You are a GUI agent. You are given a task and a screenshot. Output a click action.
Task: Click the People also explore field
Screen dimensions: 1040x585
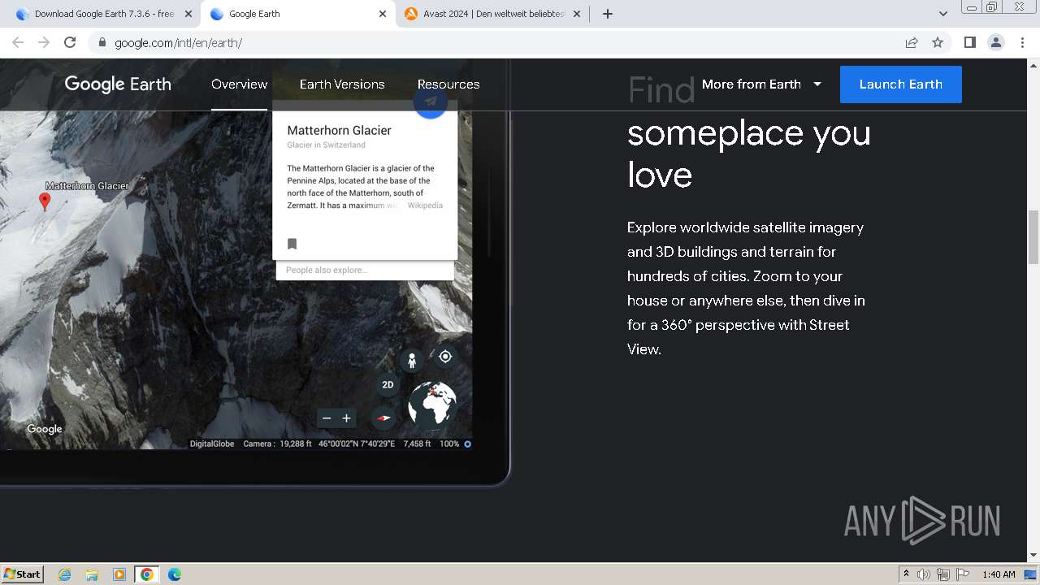365,270
